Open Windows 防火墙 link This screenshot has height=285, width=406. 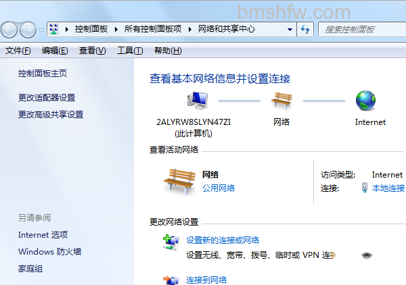click(x=49, y=251)
